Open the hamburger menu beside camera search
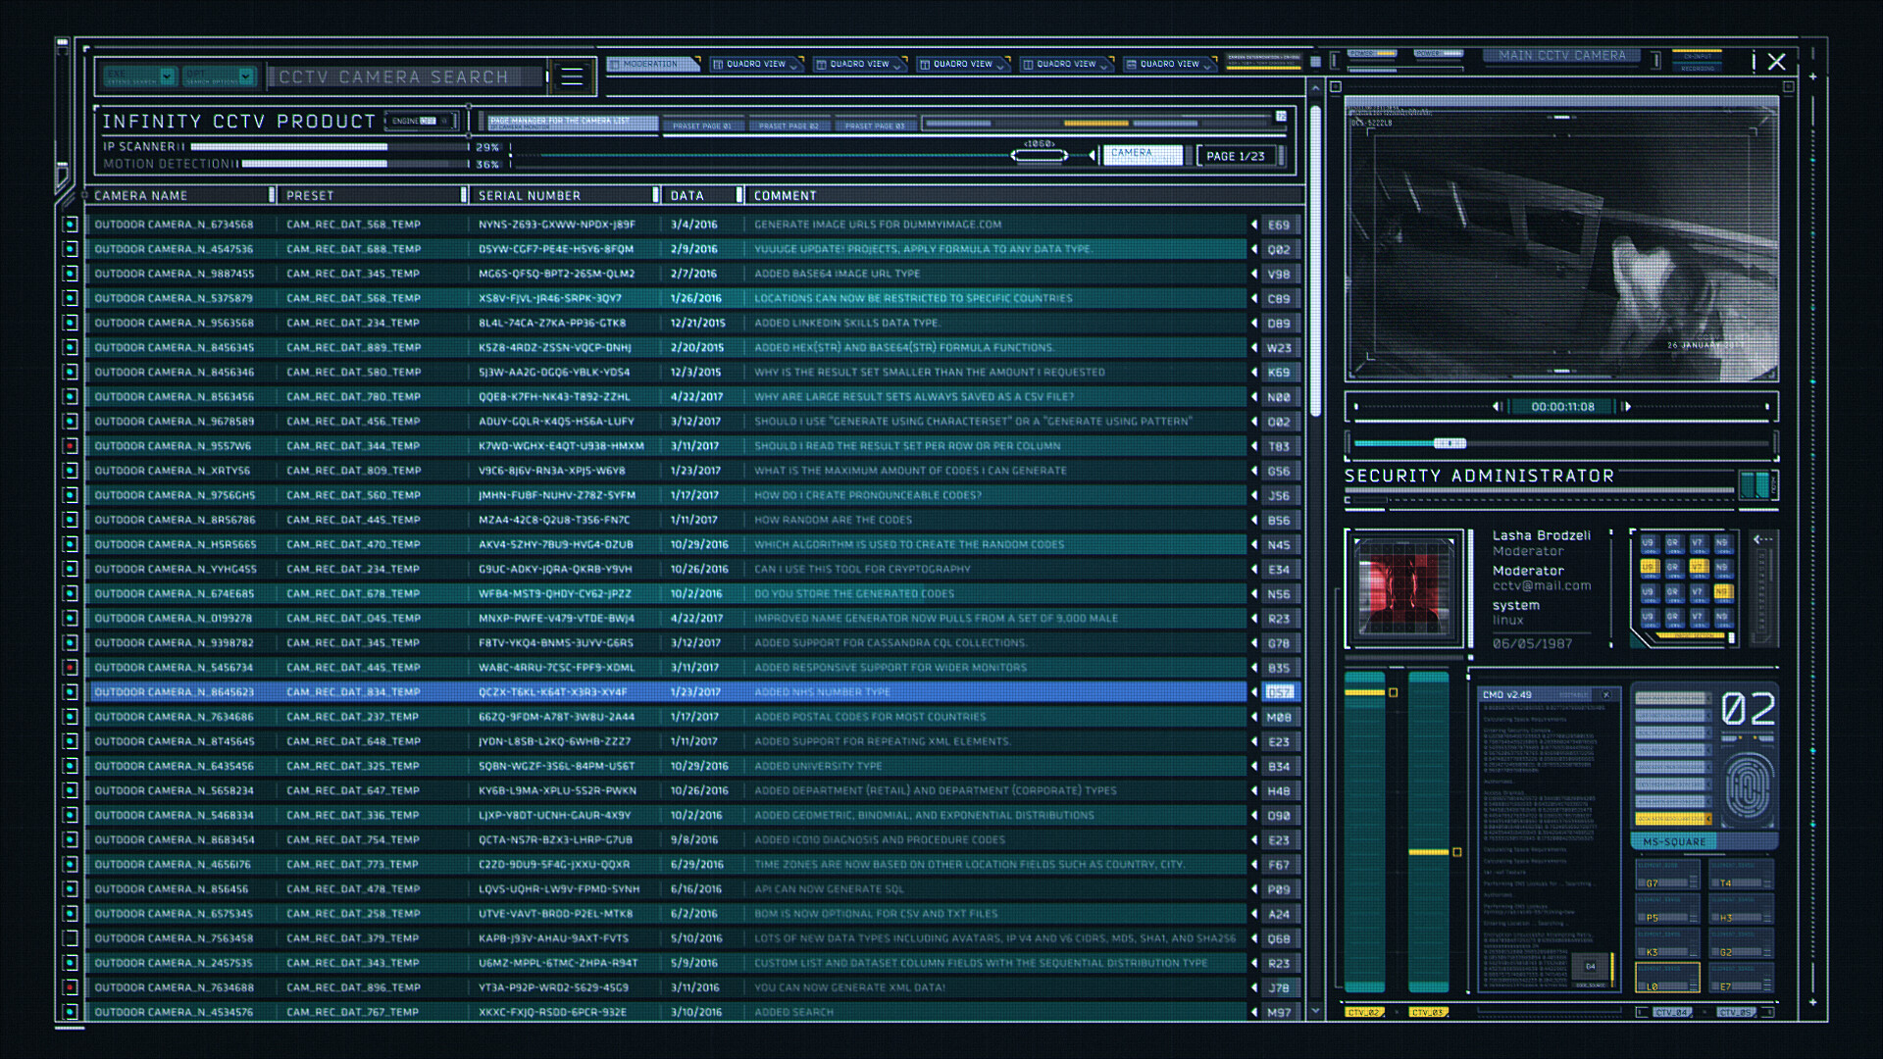The image size is (1883, 1059). [572, 76]
